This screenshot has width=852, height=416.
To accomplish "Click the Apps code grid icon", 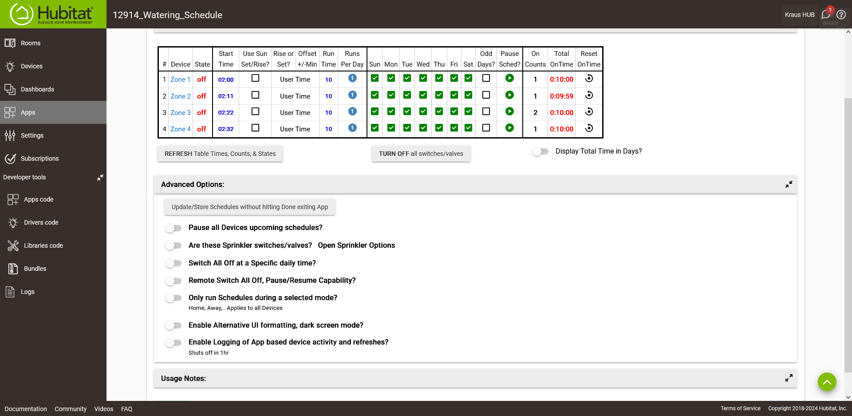I will [x=13, y=199].
